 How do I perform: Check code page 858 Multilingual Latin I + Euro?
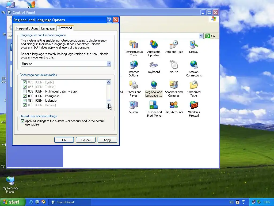tap(25, 91)
